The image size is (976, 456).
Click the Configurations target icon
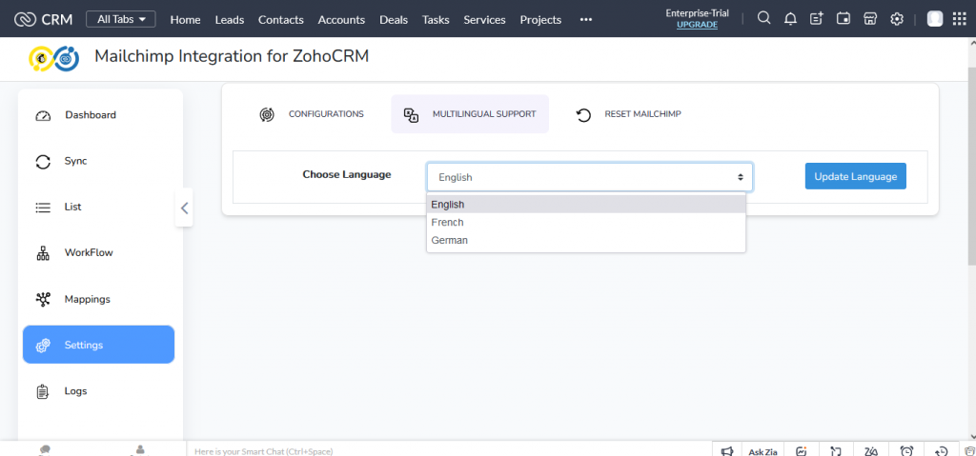coord(267,114)
